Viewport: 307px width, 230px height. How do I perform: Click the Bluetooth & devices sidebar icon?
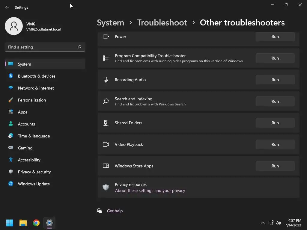tap(11, 76)
